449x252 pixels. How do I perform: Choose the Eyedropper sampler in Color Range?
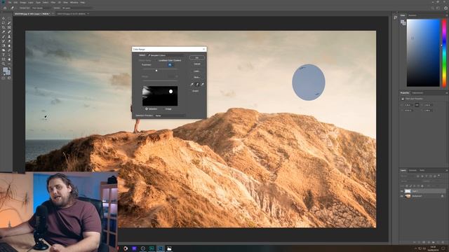pos(192,85)
